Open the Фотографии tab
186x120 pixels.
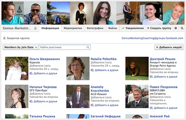click(96, 28)
